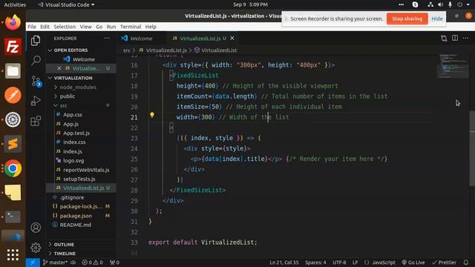Click Stop sharing button

pos(407,19)
